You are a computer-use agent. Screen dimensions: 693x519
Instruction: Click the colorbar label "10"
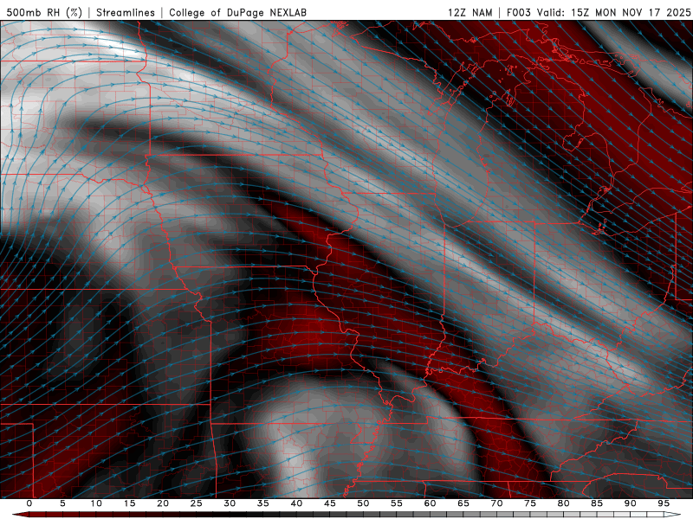(x=96, y=503)
